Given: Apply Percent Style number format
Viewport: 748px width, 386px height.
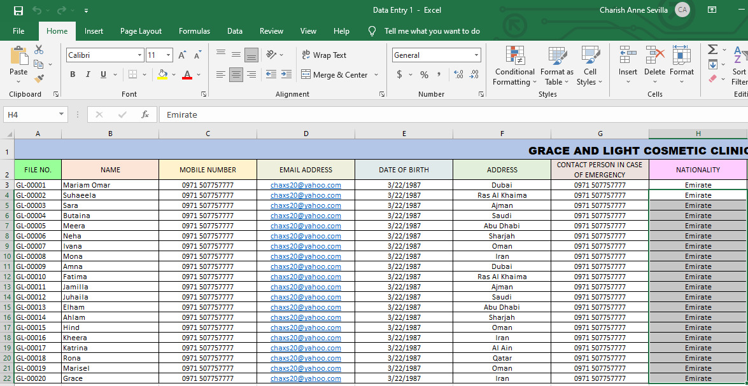Looking at the screenshot, I should pyautogui.click(x=424, y=74).
